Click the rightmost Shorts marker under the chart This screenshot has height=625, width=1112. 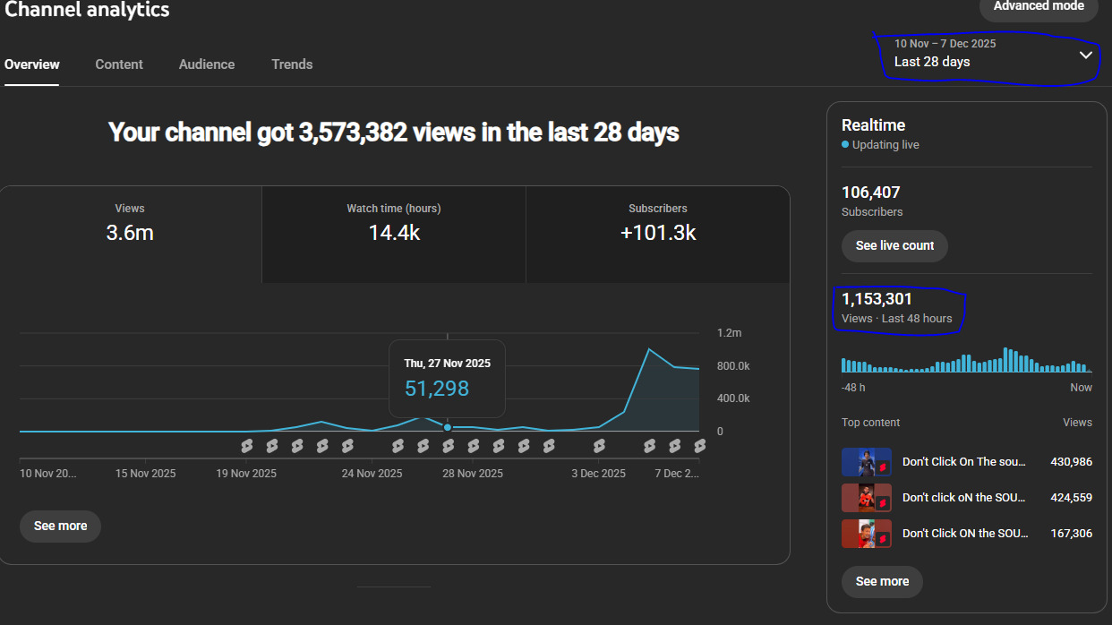699,446
